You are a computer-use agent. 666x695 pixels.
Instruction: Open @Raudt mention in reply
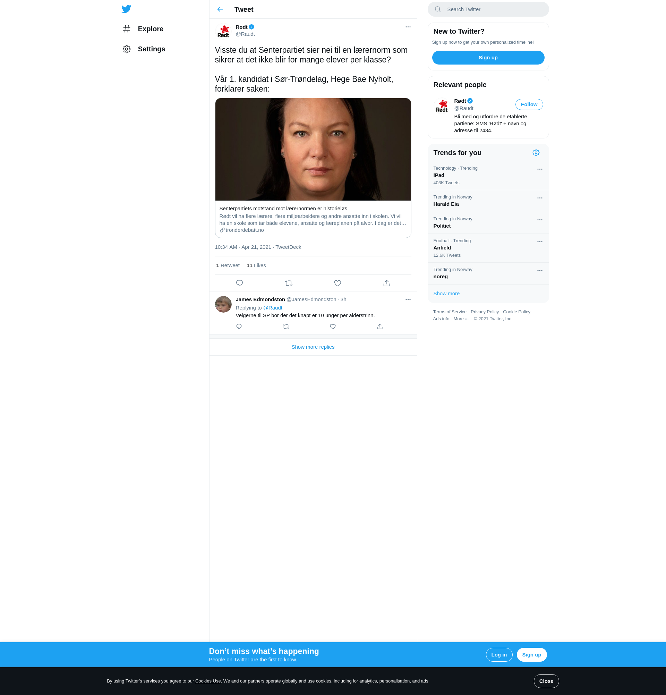[273, 308]
